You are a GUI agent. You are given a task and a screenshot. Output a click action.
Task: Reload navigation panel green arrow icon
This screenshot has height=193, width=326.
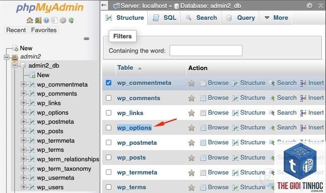click(71, 20)
